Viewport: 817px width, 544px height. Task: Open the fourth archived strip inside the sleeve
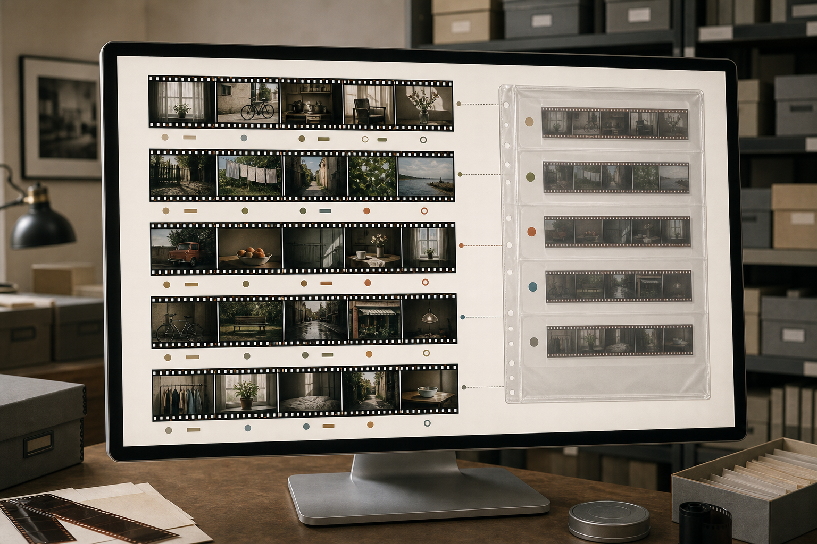tap(619, 286)
